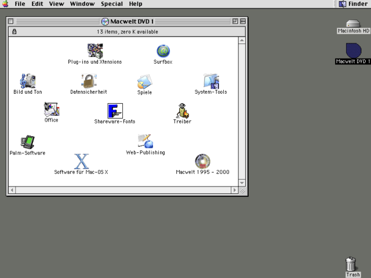Click the horizontal scrollbar left arrow
This screenshot has height=278, width=371.
click(12, 190)
